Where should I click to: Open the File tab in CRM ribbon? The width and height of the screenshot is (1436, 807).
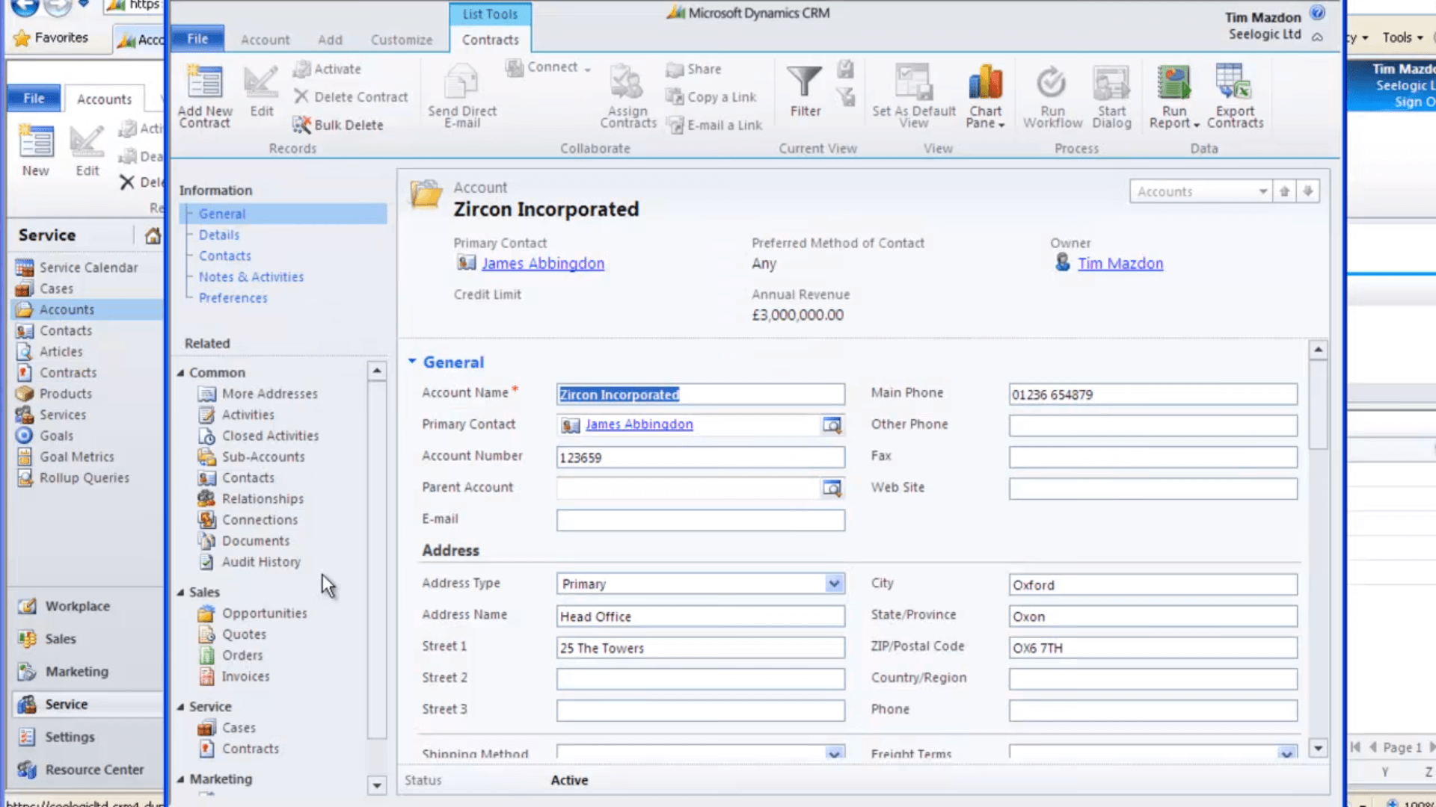197,39
